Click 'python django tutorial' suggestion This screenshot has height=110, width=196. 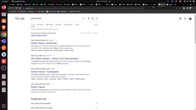pyautogui.click(x=39, y=35)
